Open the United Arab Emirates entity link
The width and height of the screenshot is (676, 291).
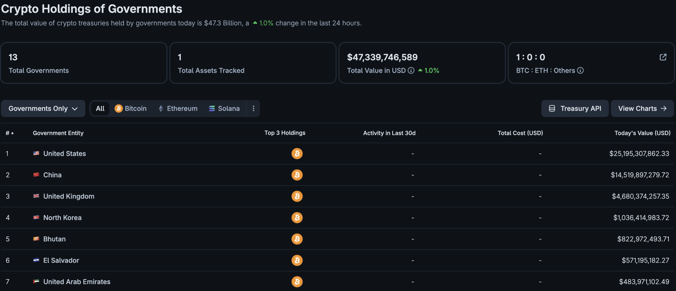pos(77,282)
